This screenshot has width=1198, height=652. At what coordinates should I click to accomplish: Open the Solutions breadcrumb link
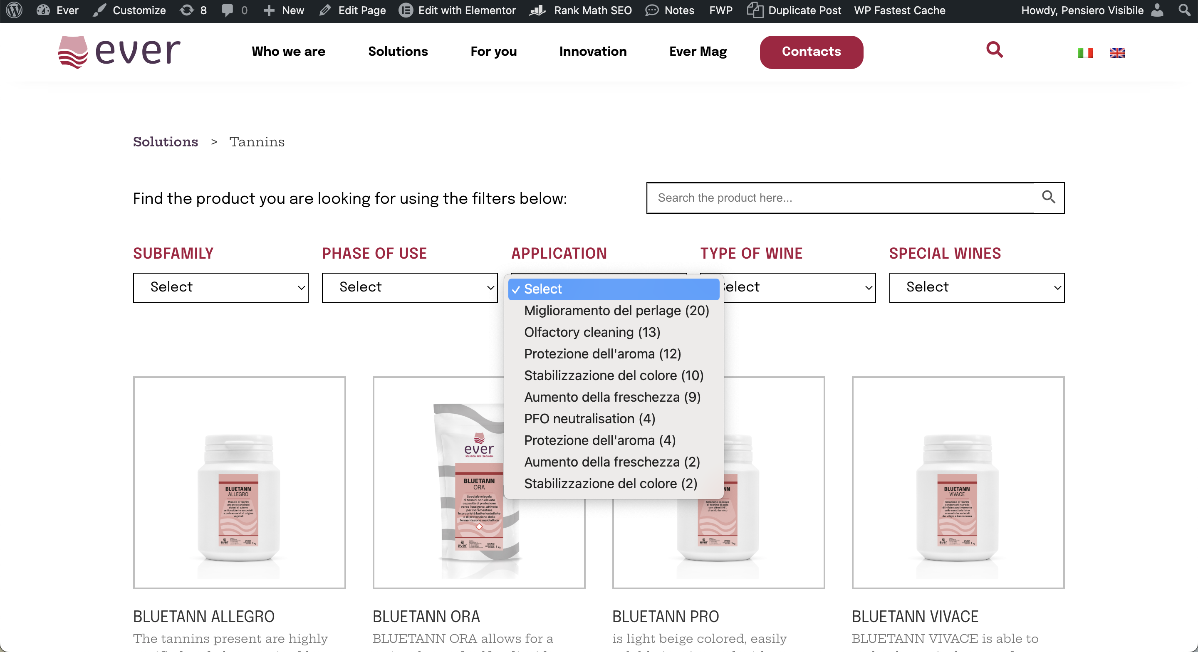(165, 142)
